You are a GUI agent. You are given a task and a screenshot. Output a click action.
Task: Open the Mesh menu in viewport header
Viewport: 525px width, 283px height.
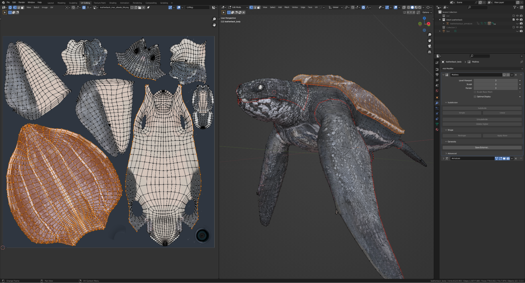point(287,7)
